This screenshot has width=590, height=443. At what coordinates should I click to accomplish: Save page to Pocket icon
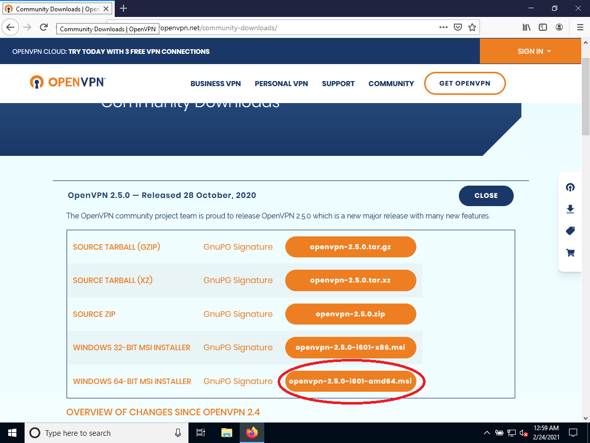point(457,27)
